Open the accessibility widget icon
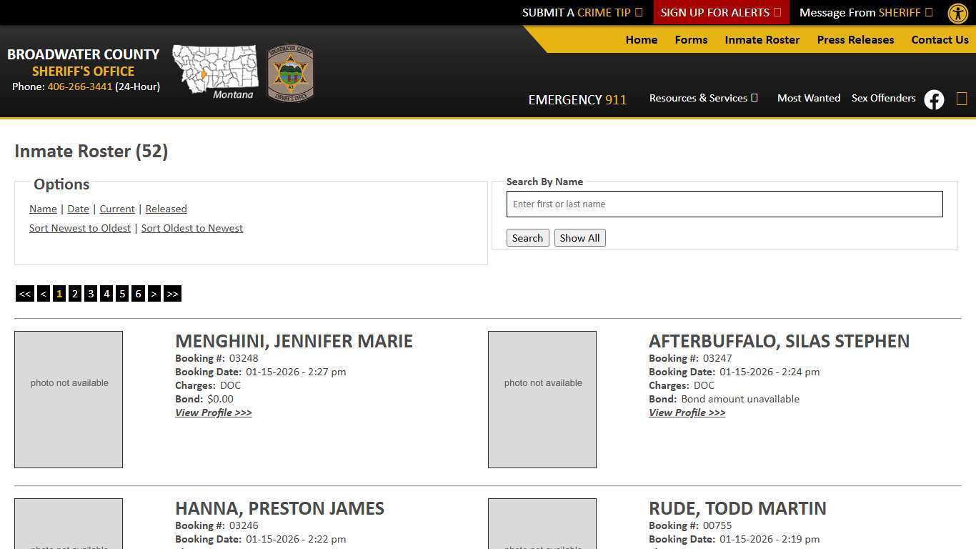The image size is (976, 549). click(x=957, y=13)
